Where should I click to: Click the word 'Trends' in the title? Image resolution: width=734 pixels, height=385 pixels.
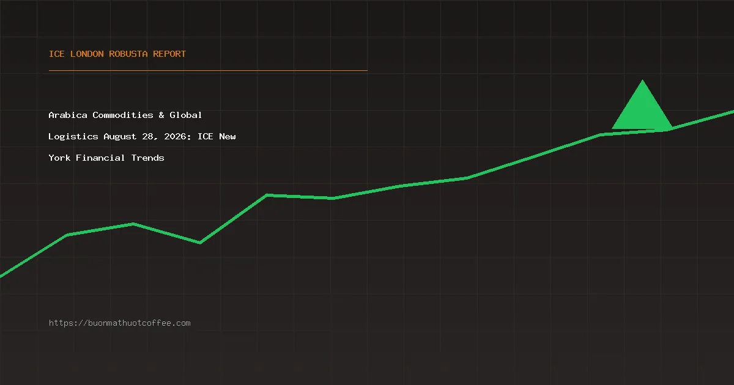148,158
